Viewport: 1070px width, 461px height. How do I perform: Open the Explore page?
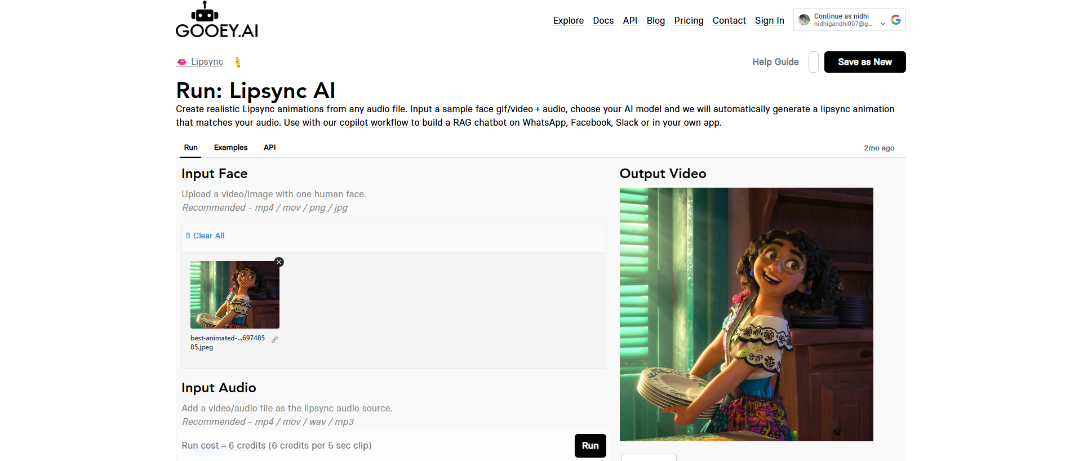[x=568, y=20]
